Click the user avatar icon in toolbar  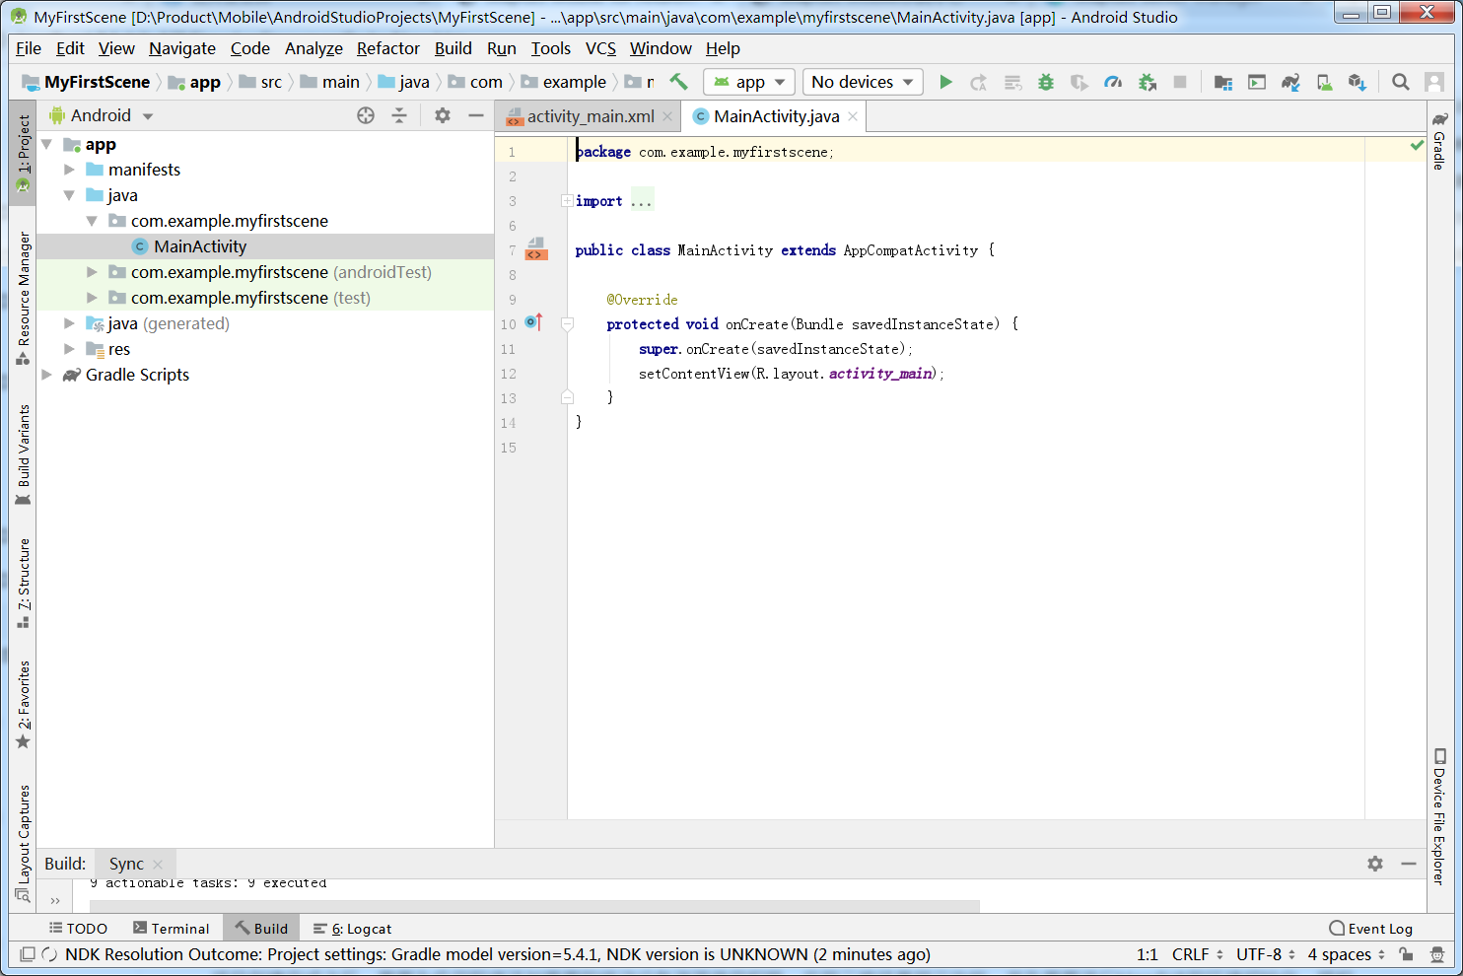(1434, 82)
